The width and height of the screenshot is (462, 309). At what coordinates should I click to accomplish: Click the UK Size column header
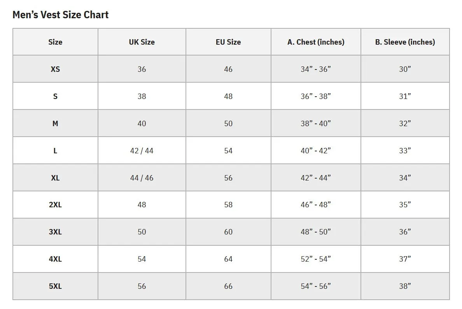point(142,42)
